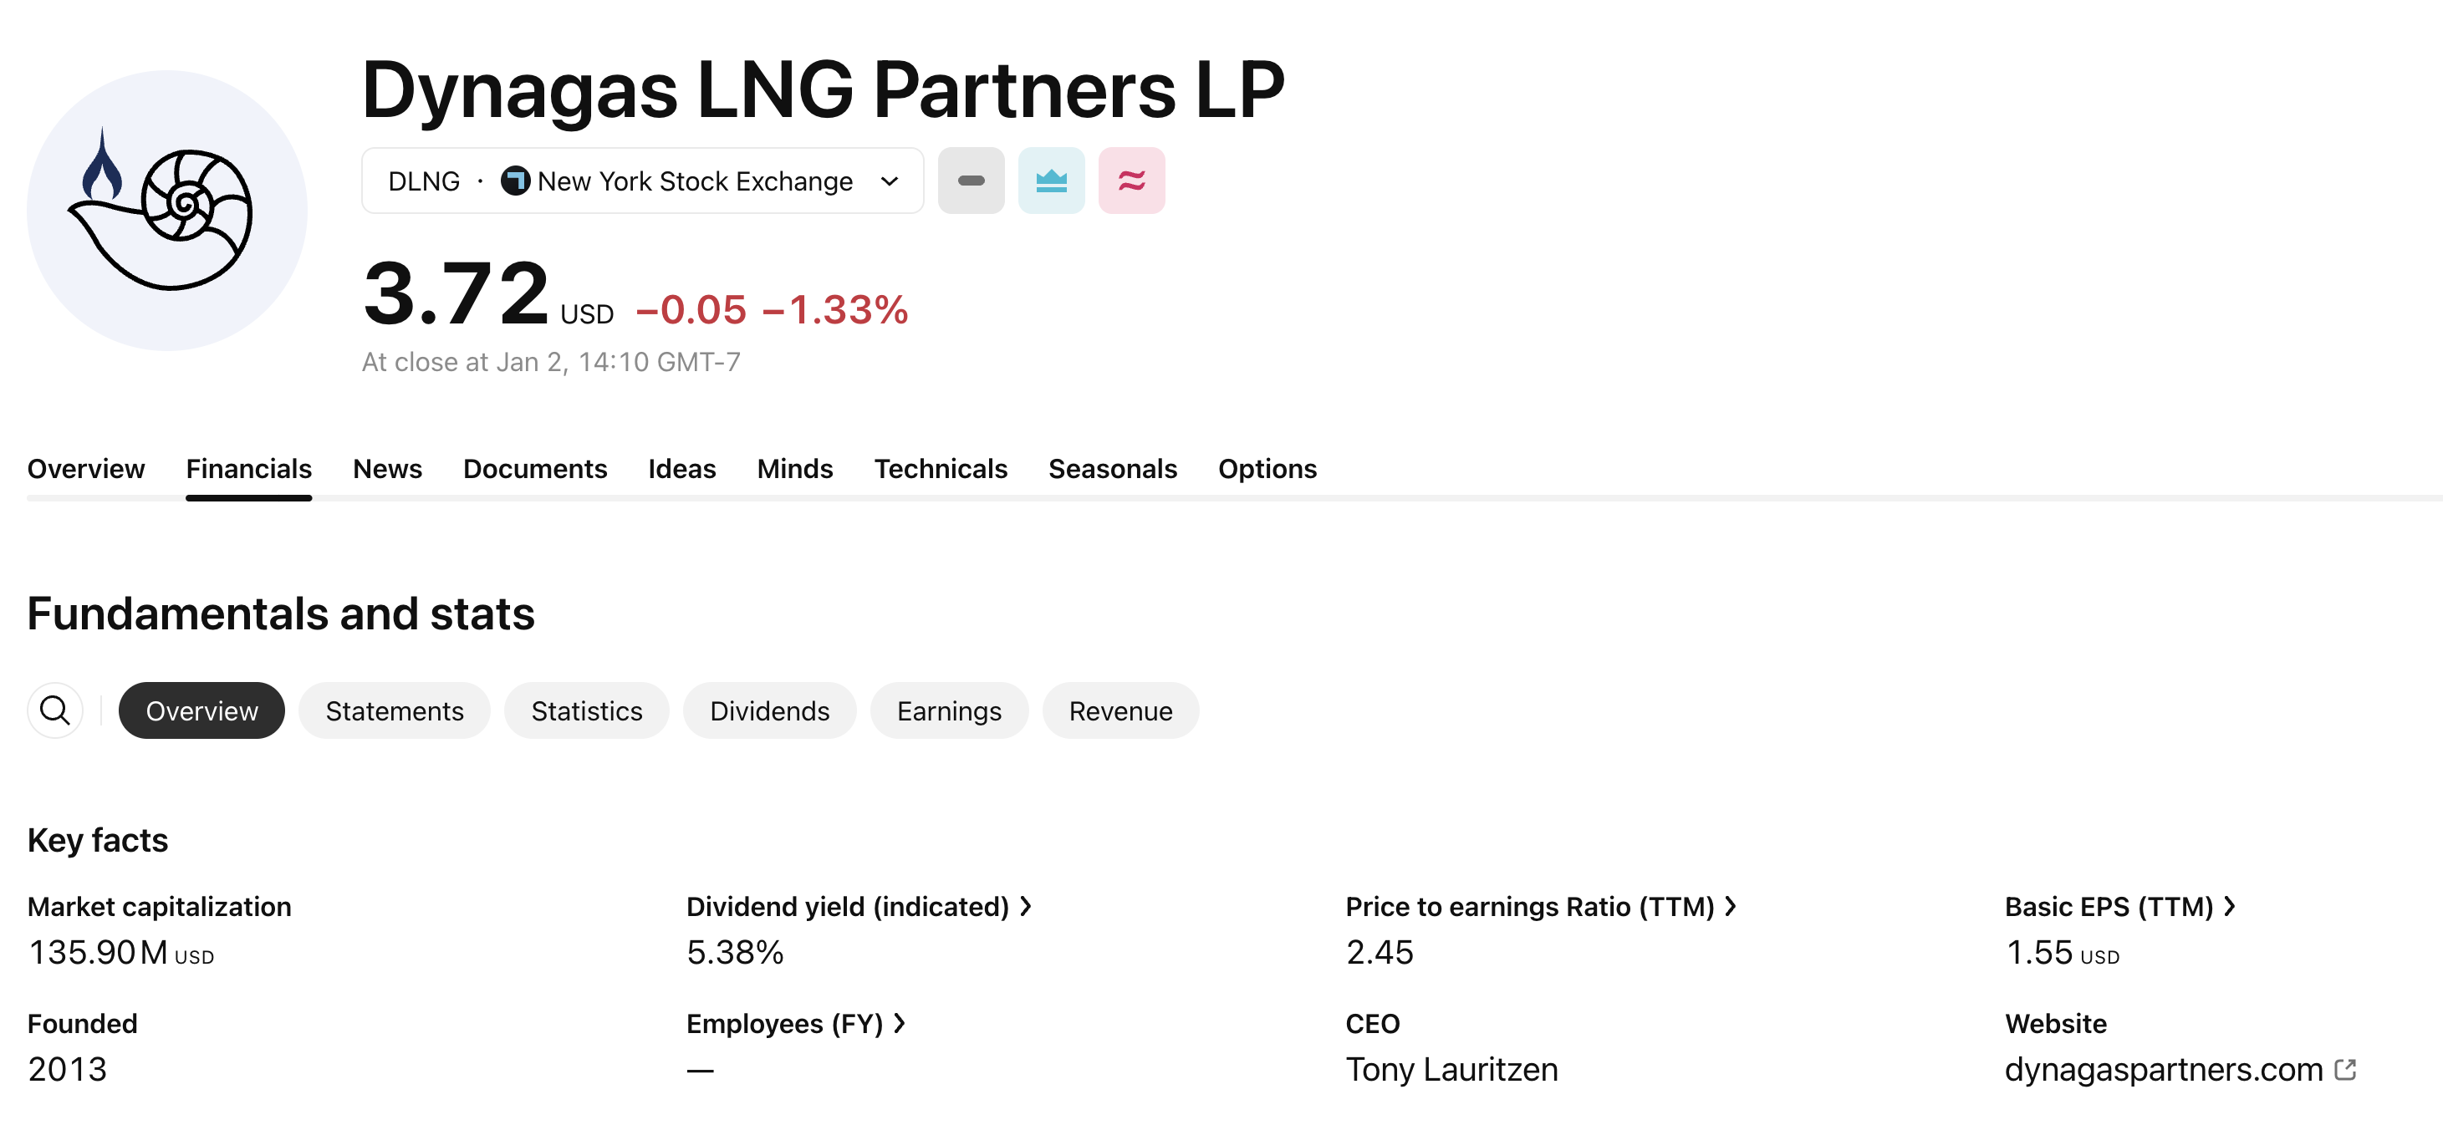This screenshot has height=1125, width=2443.
Task: Switch to the News tab
Action: coord(387,468)
